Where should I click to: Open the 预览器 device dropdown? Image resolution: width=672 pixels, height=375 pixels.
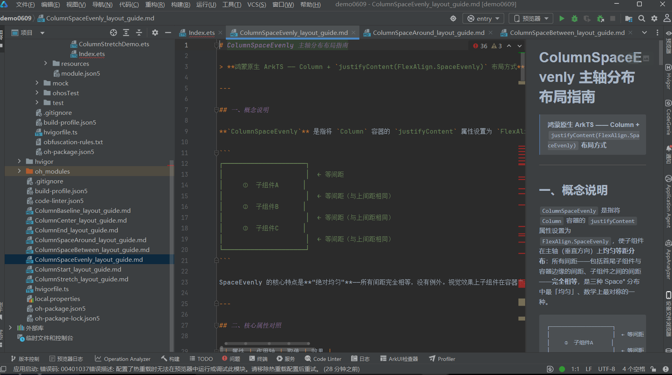click(x=531, y=18)
